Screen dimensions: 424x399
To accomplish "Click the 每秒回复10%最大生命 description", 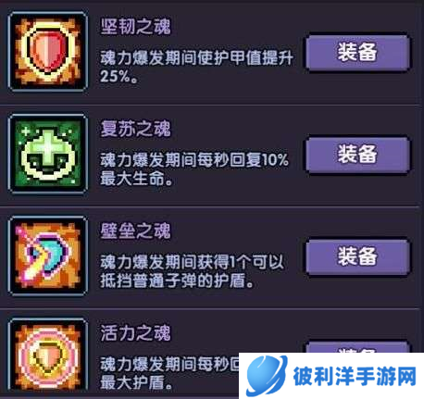I will (x=194, y=168).
